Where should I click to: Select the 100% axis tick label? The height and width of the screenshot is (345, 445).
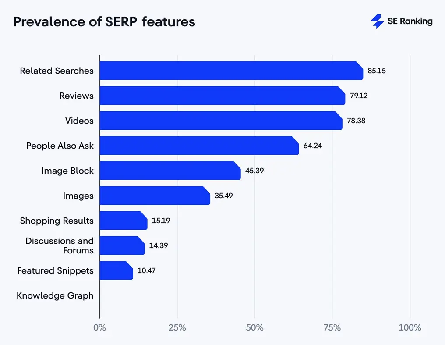tap(410, 327)
